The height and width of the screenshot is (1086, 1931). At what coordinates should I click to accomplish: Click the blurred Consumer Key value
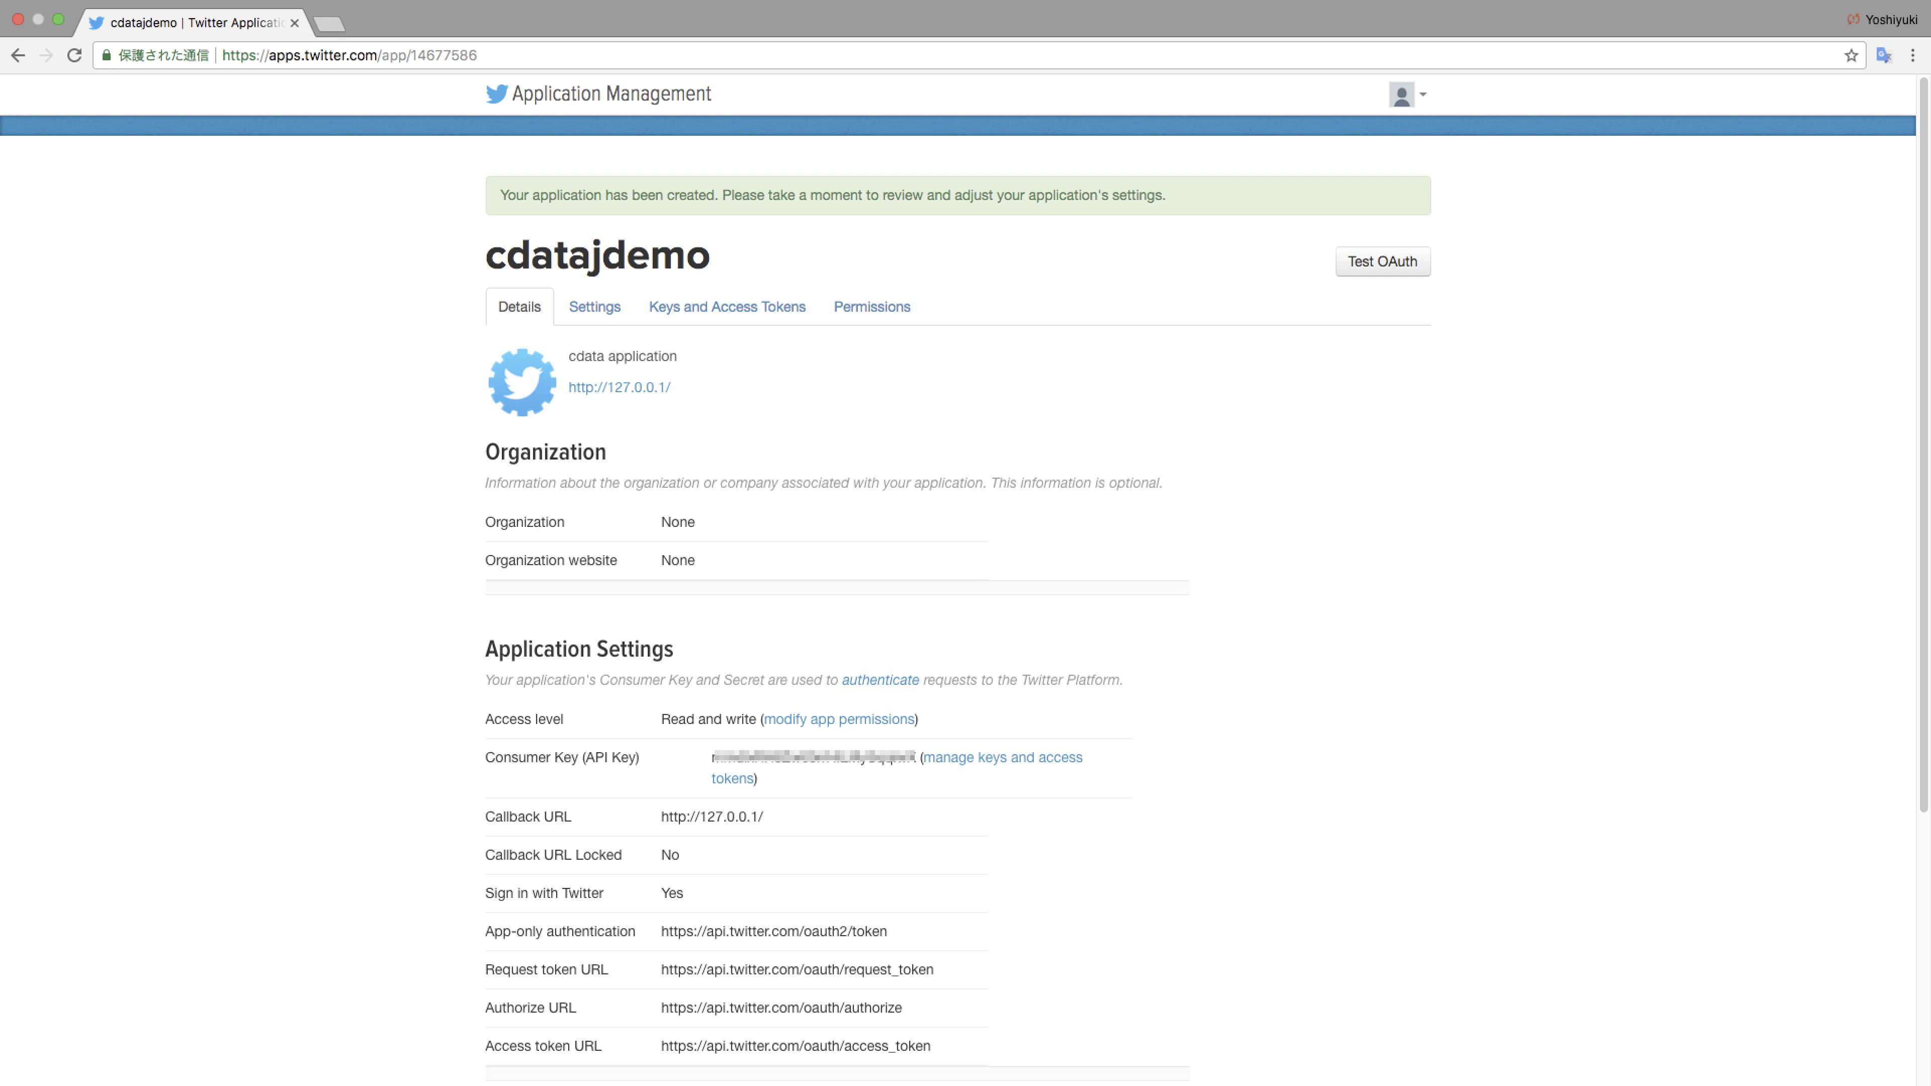(x=813, y=757)
